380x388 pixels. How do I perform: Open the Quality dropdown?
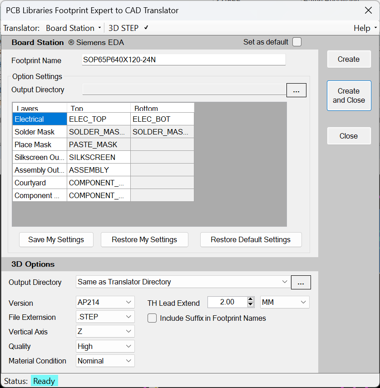(105, 346)
